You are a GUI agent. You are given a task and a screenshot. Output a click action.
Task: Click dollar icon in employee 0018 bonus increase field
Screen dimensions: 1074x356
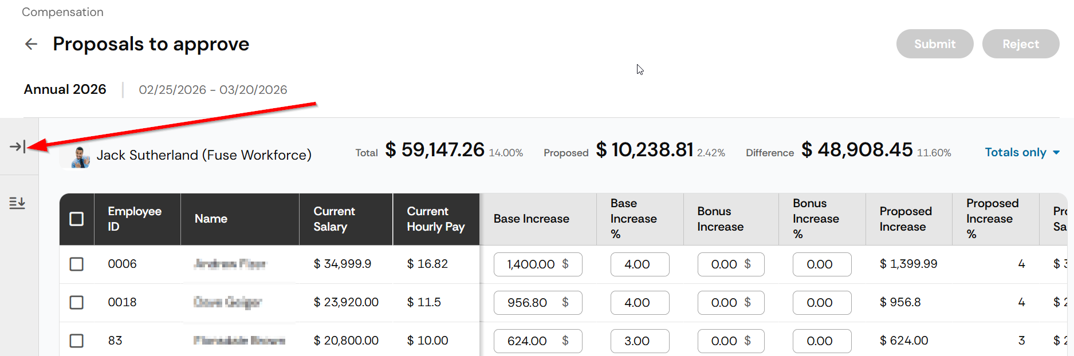click(748, 302)
